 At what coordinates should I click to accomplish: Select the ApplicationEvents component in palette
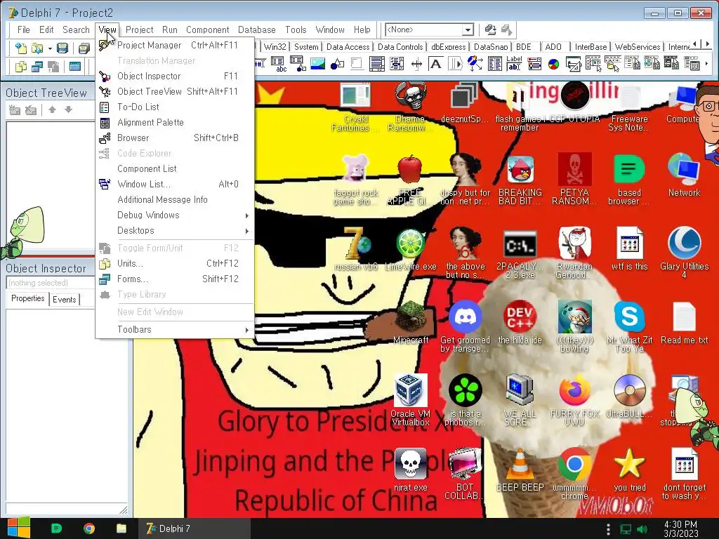(x=475, y=64)
